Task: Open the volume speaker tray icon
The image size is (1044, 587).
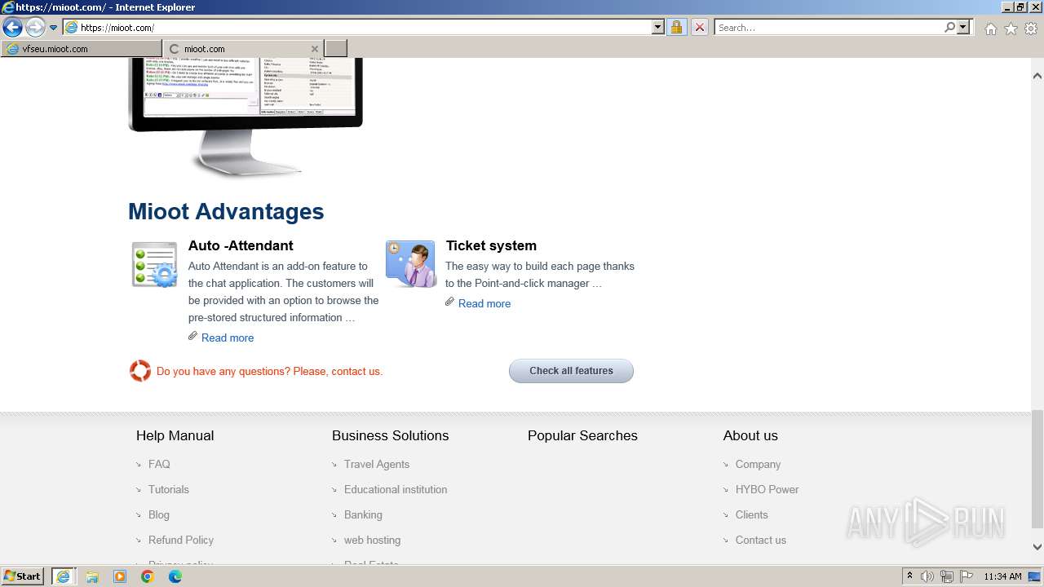Action: point(927,576)
